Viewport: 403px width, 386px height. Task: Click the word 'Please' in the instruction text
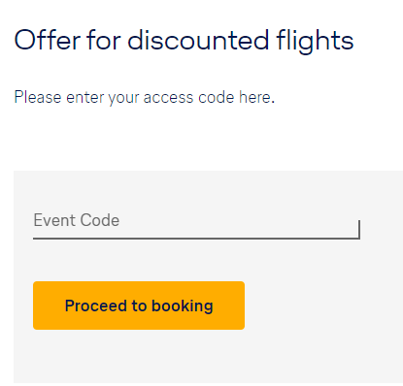pyautogui.click(x=38, y=97)
